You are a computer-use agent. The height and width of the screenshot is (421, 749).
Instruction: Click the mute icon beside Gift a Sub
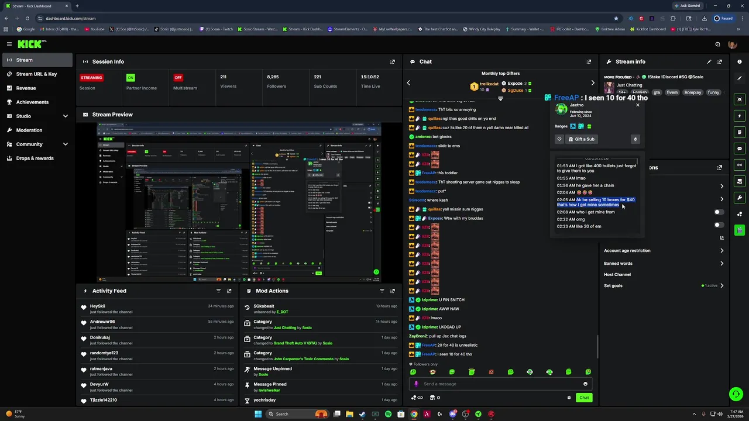[x=635, y=139]
